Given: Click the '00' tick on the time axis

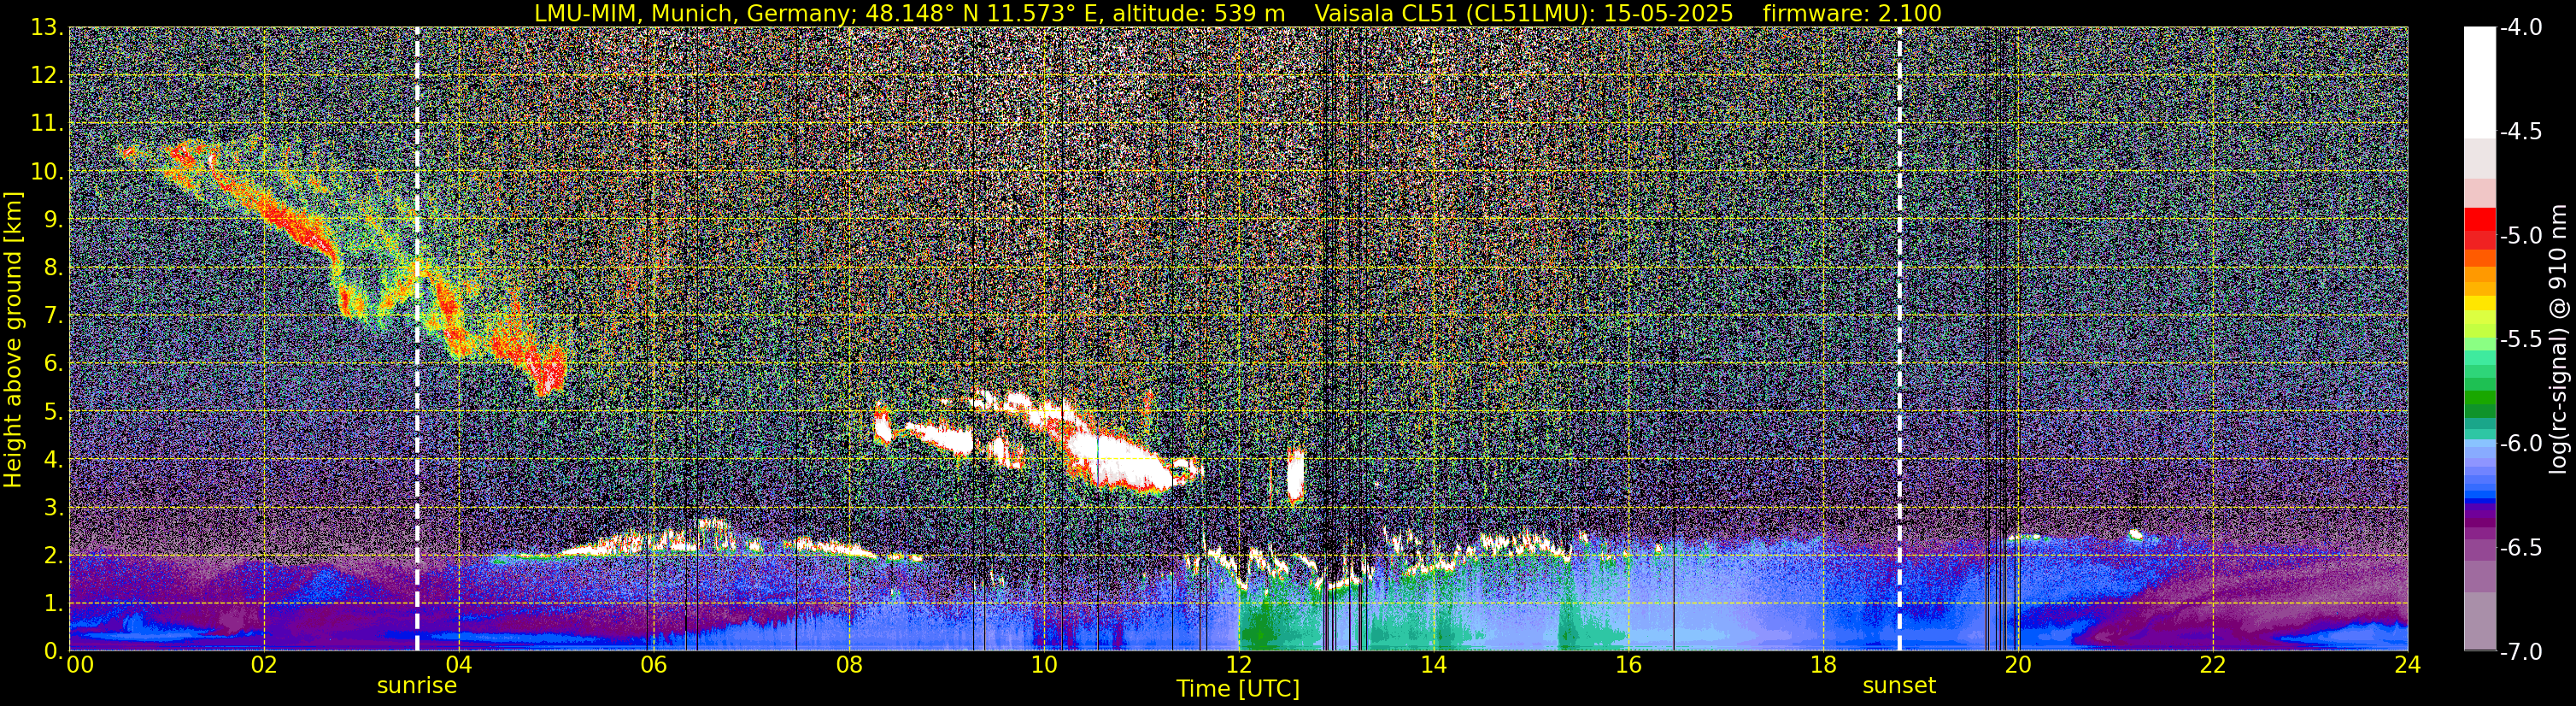Looking at the screenshot, I should point(80,665).
